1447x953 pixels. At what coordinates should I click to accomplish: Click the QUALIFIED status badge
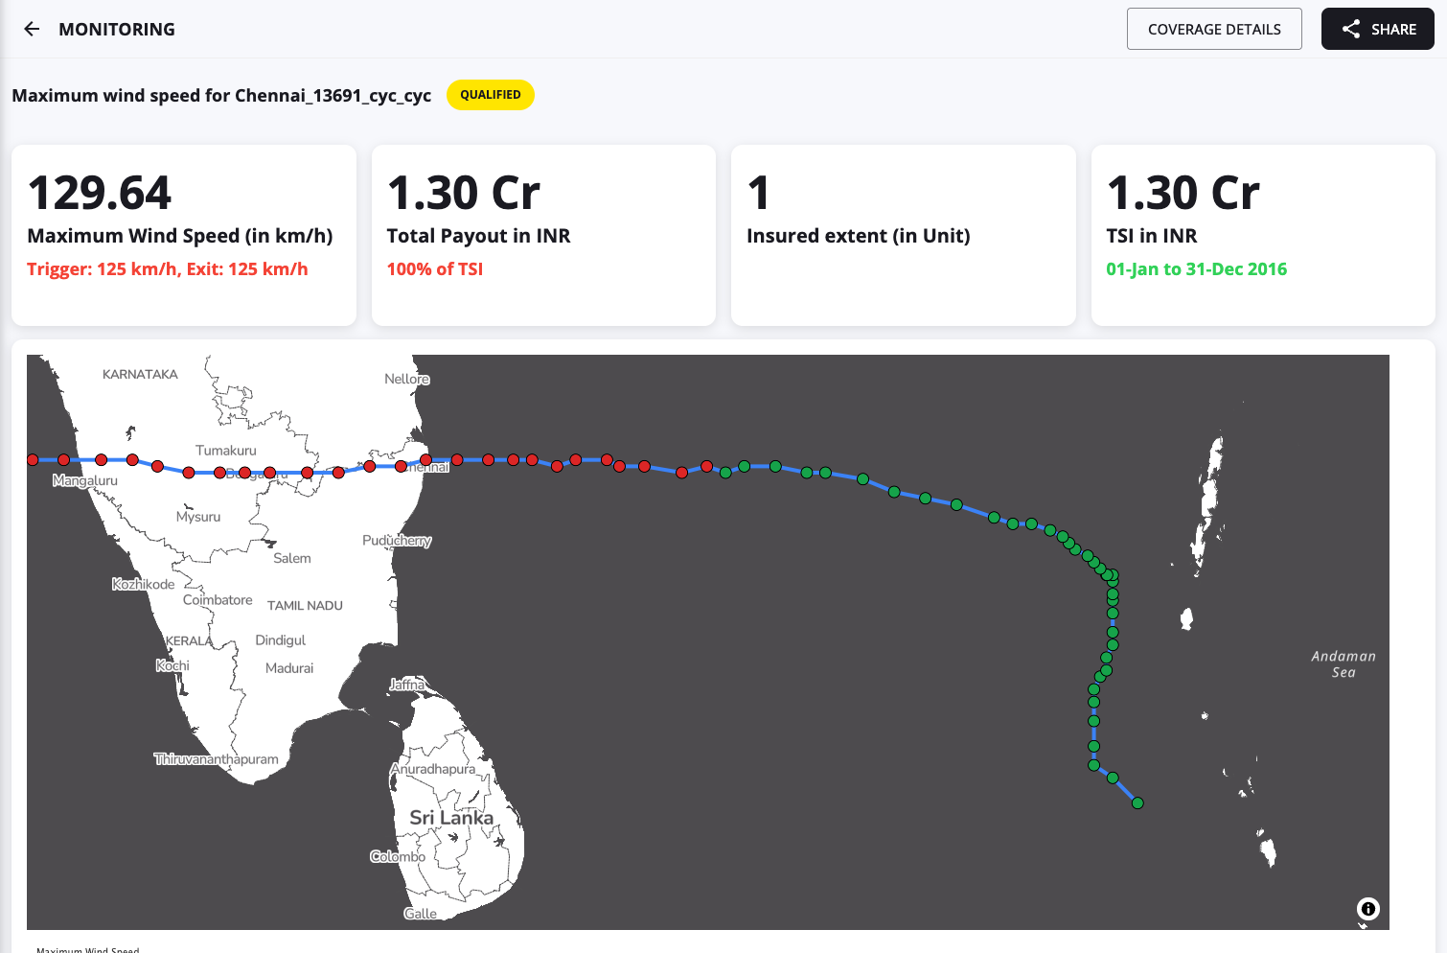[491, 95]
